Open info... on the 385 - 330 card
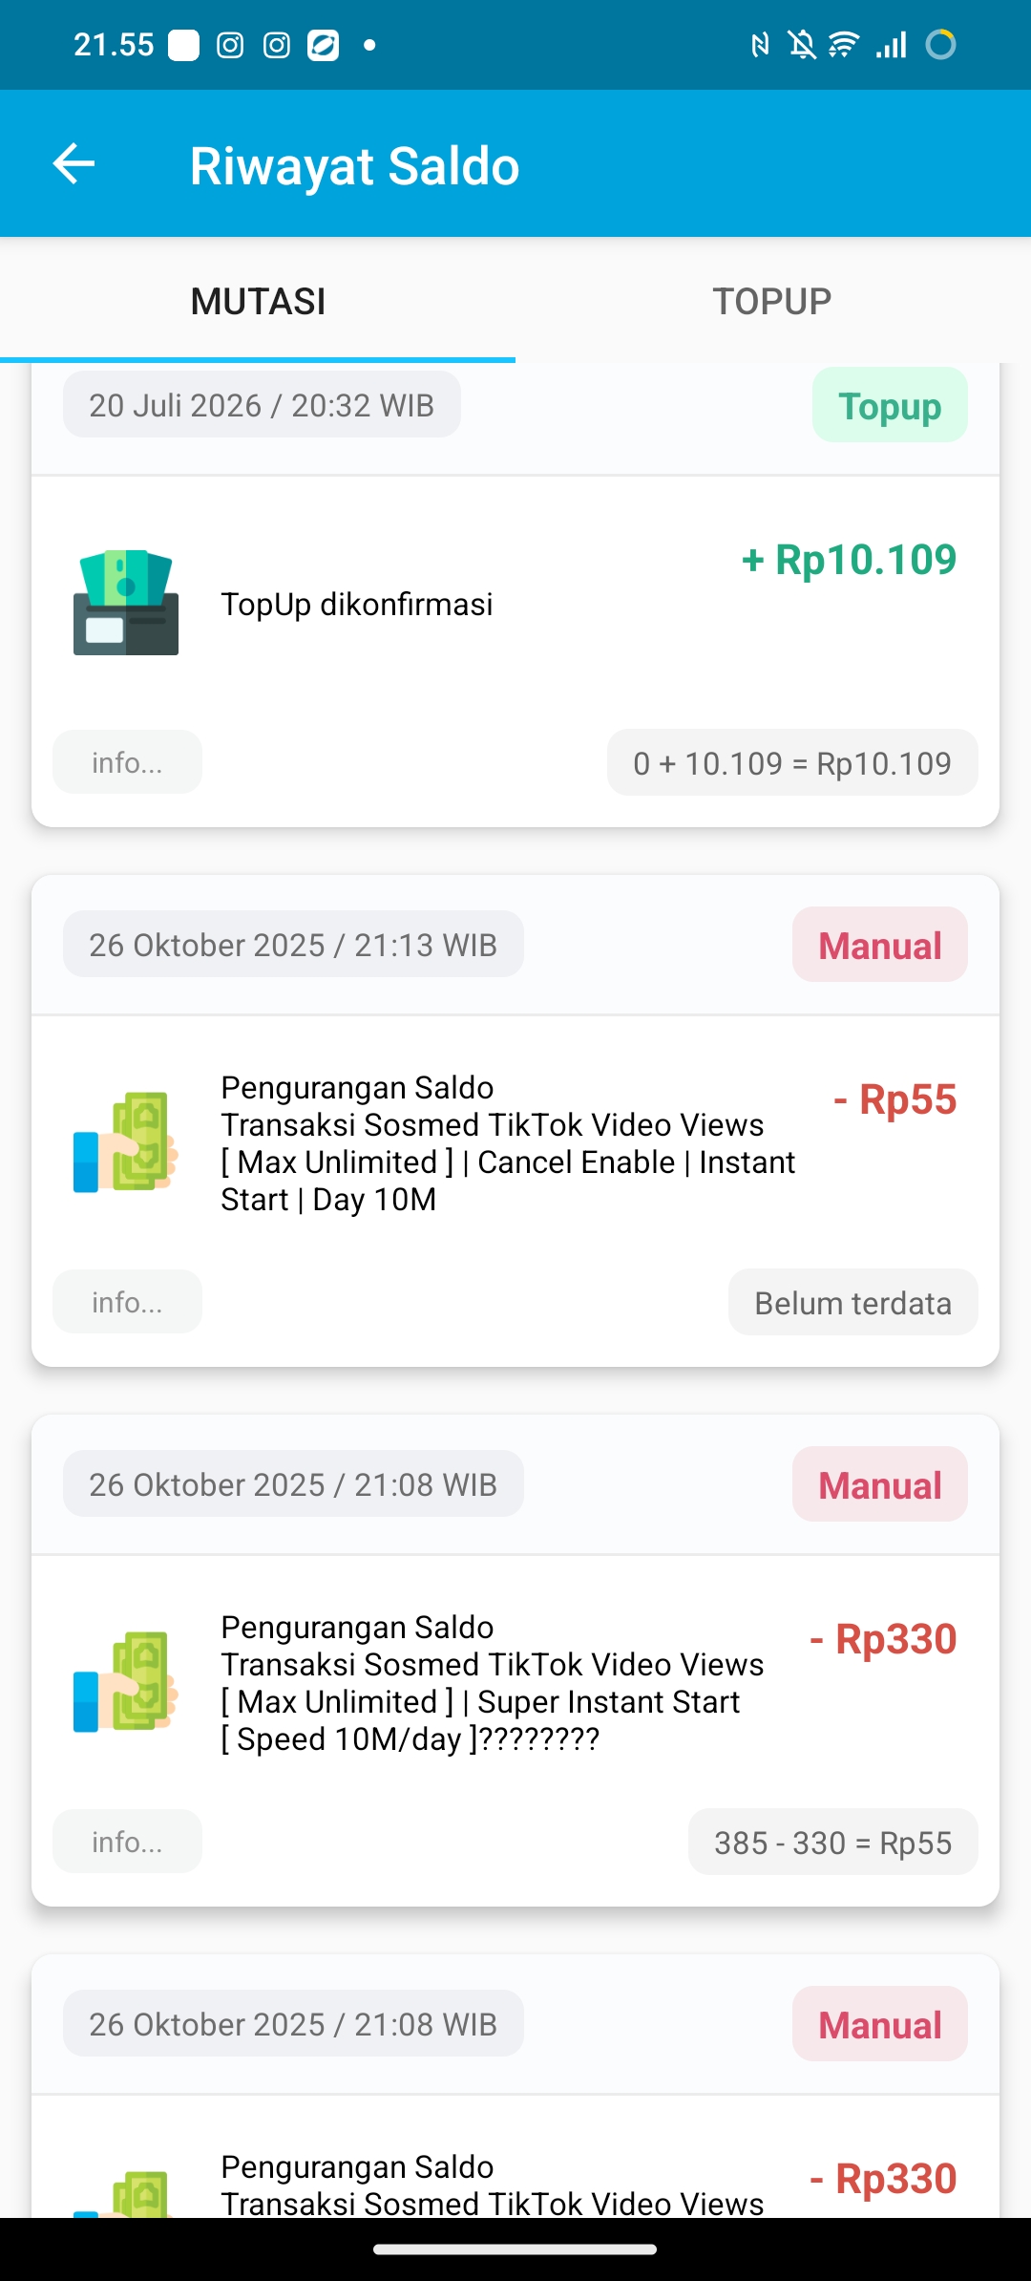The image size is (1031, 2281). coord(127,1842)
